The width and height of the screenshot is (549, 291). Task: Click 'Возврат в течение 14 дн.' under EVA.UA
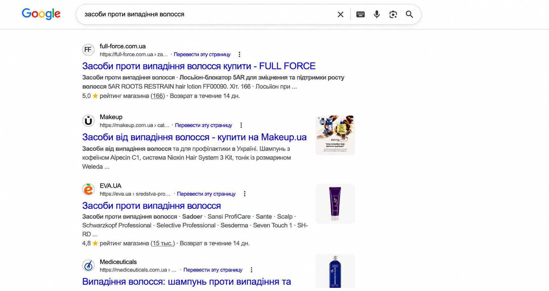point(215,244)
